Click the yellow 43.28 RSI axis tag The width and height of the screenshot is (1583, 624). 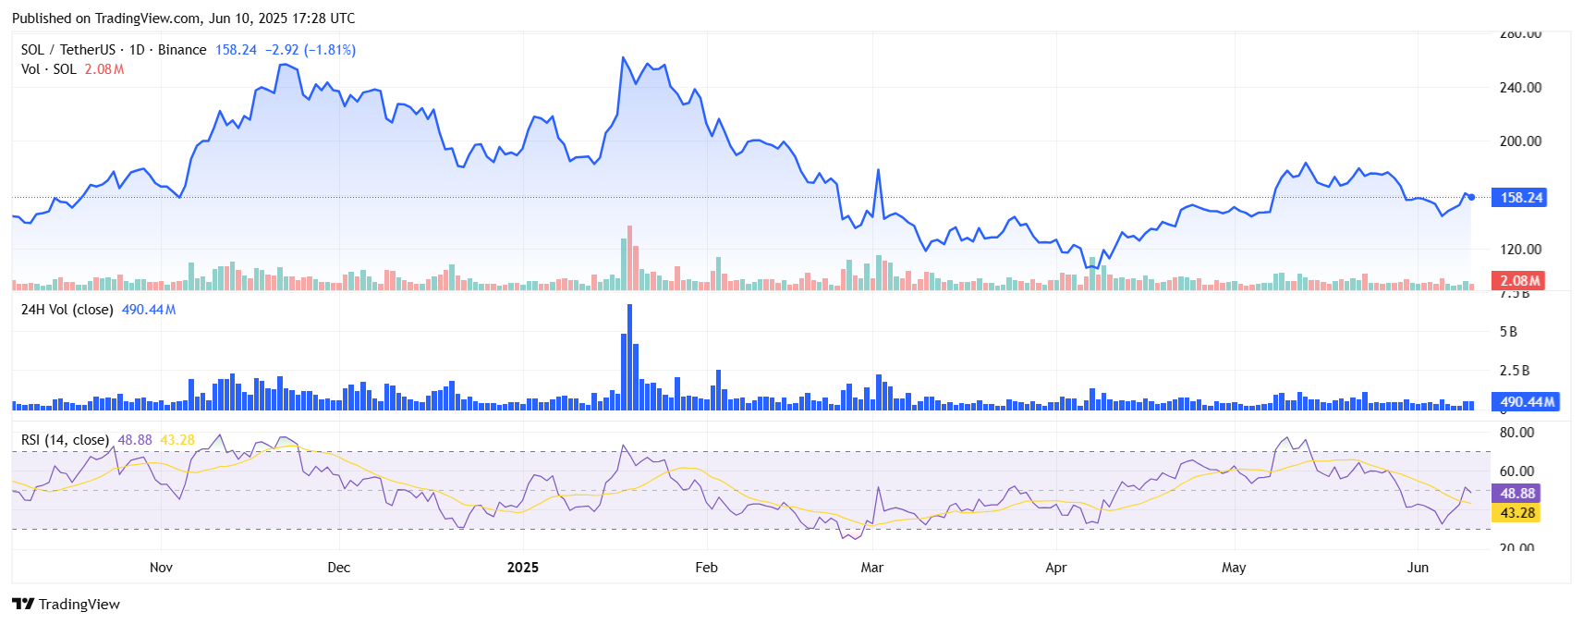tap(1516, 513)
